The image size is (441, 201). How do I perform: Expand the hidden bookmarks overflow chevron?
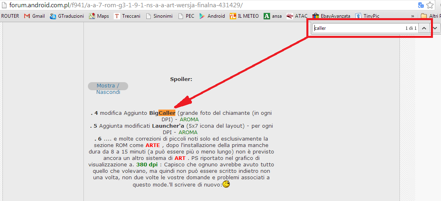pyautogui.click(x=413, y=16)
